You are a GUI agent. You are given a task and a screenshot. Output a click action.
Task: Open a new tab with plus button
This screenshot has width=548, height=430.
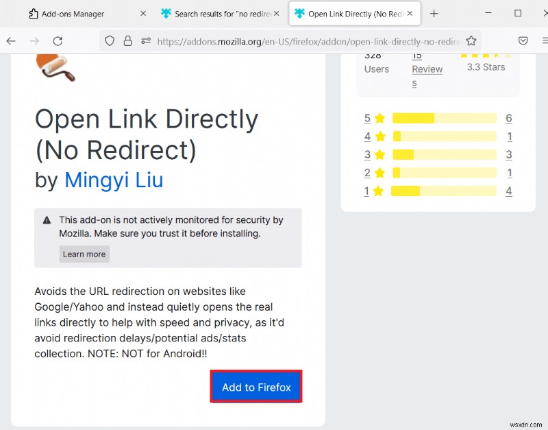[434, 14]
